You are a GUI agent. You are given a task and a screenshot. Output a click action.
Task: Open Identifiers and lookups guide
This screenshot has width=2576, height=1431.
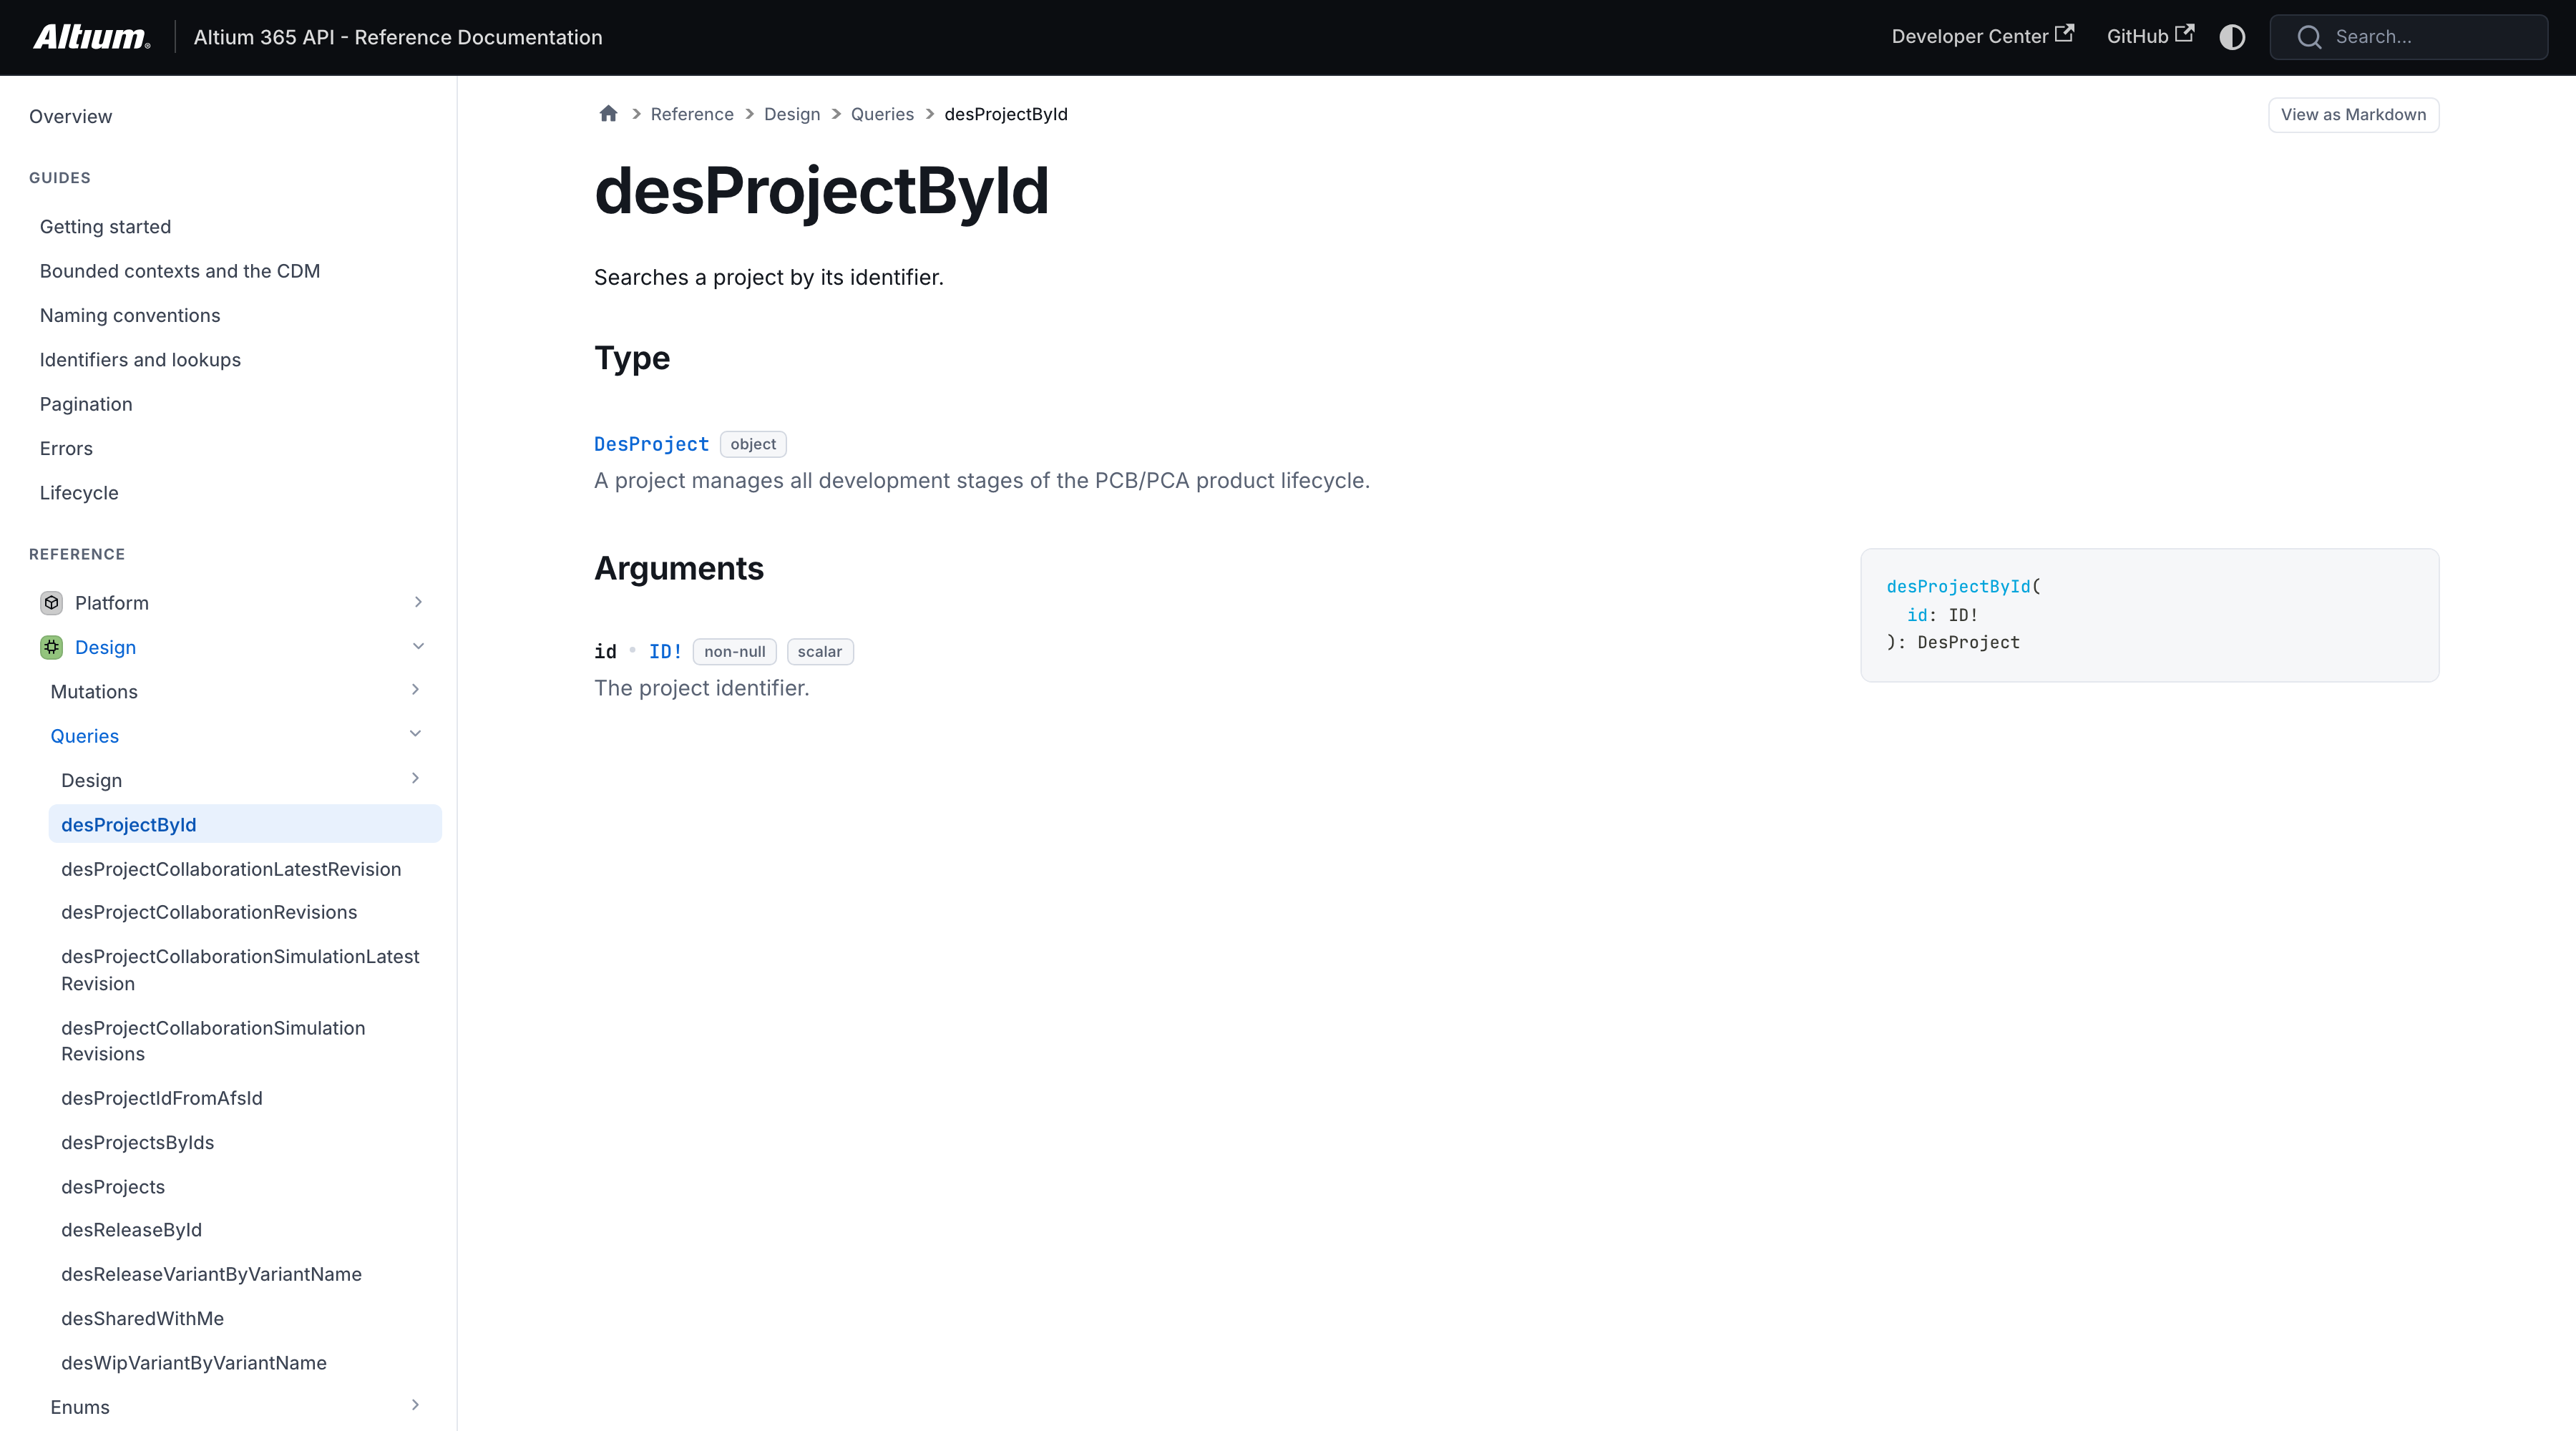tap(140, 360)
